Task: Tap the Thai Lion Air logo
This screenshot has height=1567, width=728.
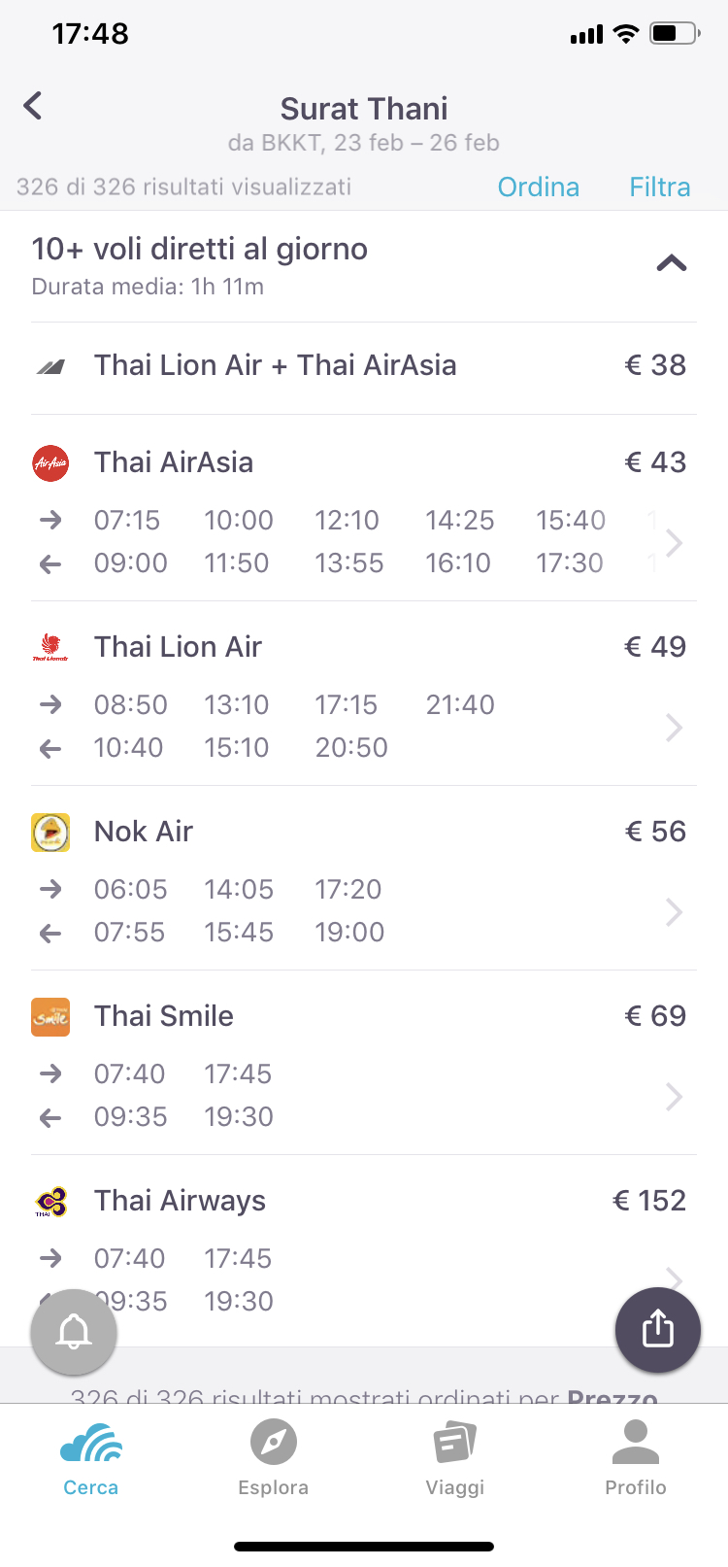Action: coord(50,648)
